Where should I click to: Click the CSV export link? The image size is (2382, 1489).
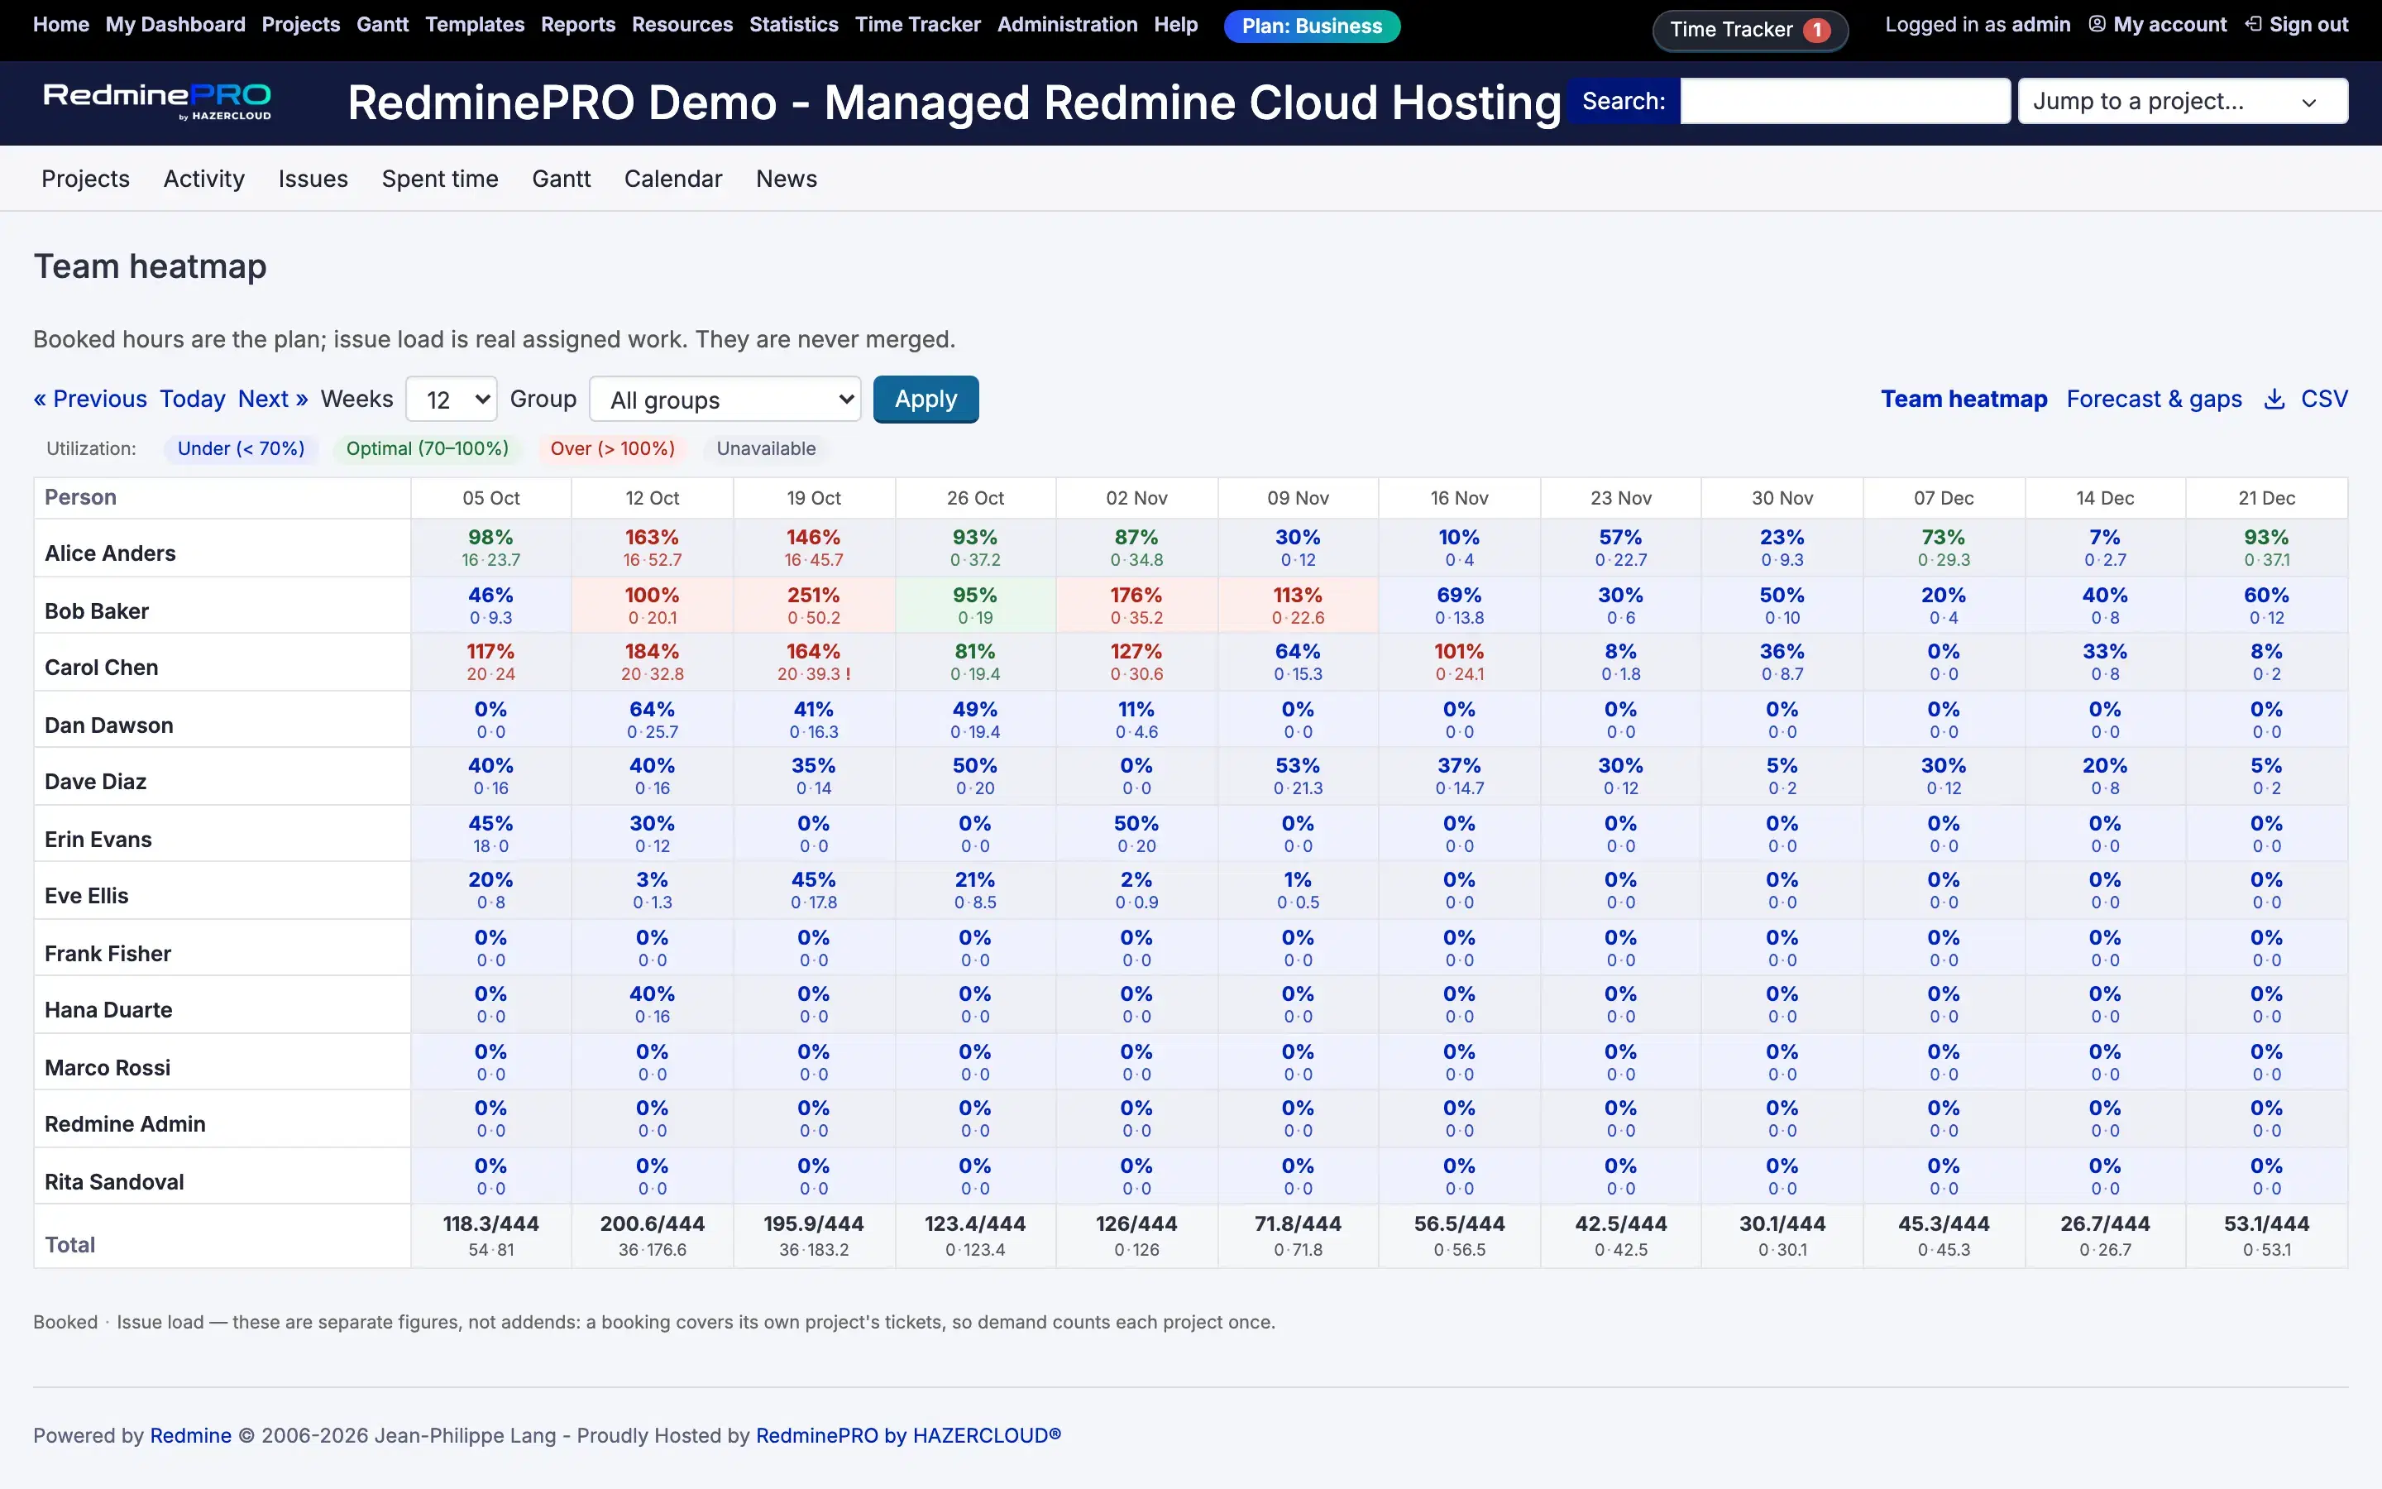[x=2324, y=399]
